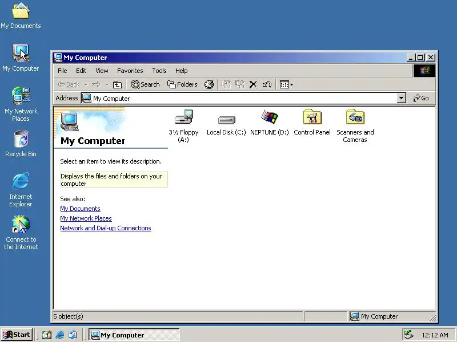The image size is (457, 342).
Task: Click the My Computer title bar icon
Action: coord(58,58)
